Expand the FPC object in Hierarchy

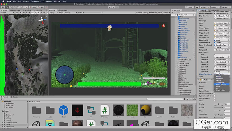point(177,17)
